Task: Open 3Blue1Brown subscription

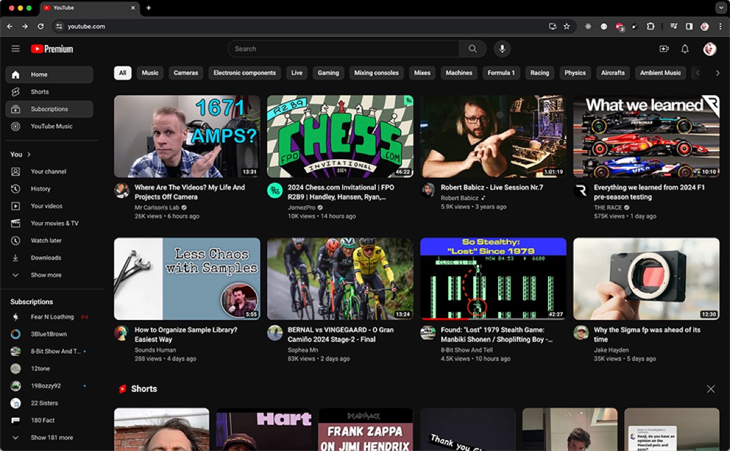Action: pyautogui.click(x=49, y=334)
